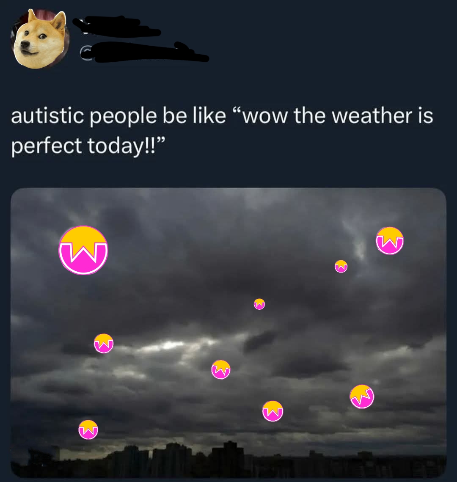Click the word "autistic" in the tweet
Screen dimensions: 457x482
click(48, 116)
